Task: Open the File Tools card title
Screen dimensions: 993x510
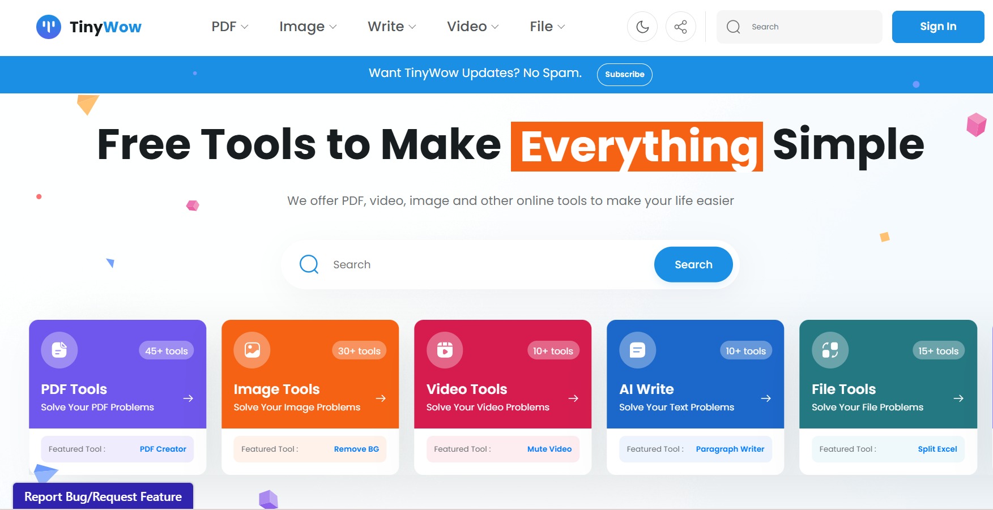Action: click(843, 389)
